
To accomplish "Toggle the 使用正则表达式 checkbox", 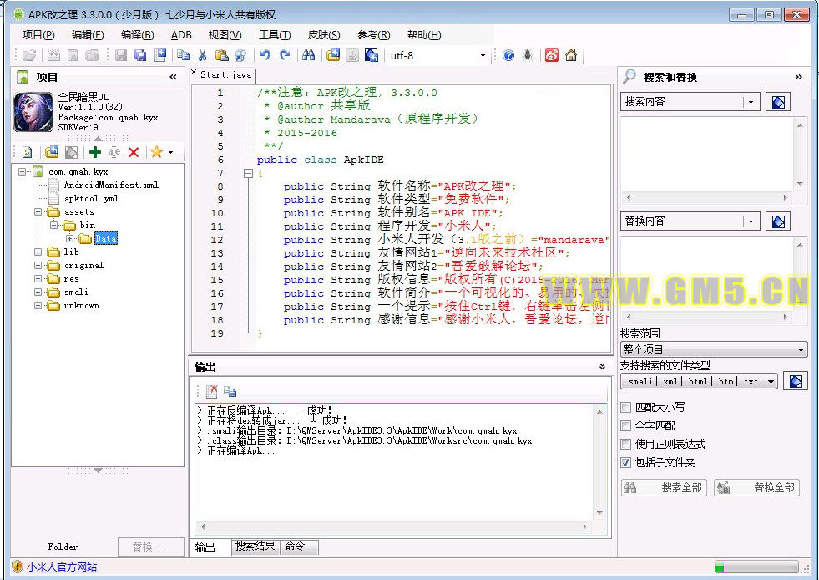I will coord(626,445).
